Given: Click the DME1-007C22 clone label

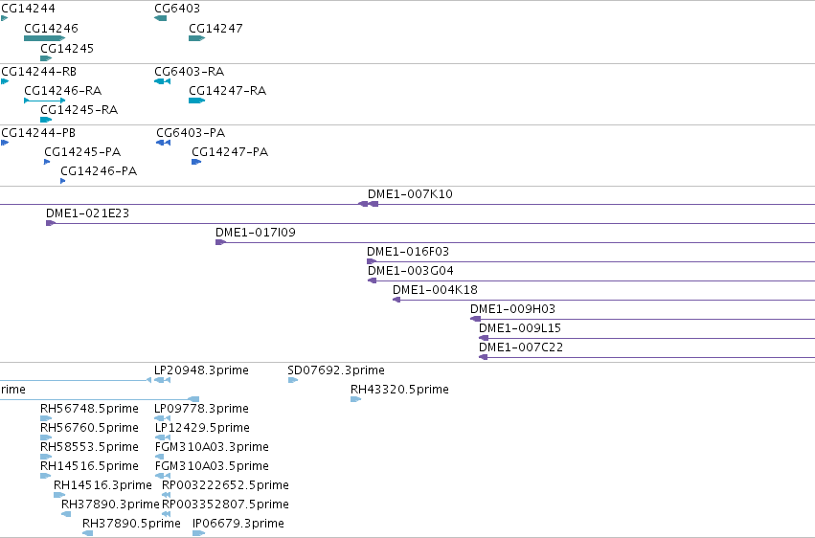Looking at the screenshot, I should point(521,347).
